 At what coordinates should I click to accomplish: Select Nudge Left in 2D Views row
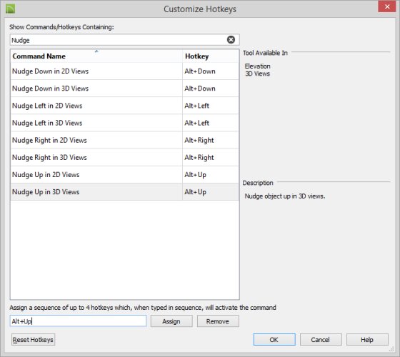(x=125, y=106)
